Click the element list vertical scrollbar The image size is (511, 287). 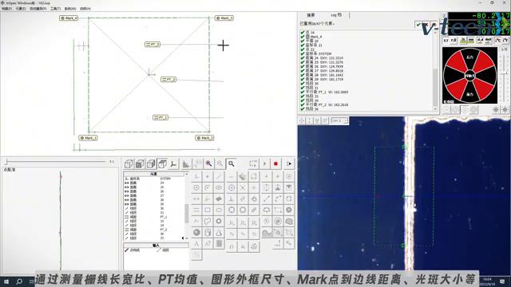click(x=186, y=207)
